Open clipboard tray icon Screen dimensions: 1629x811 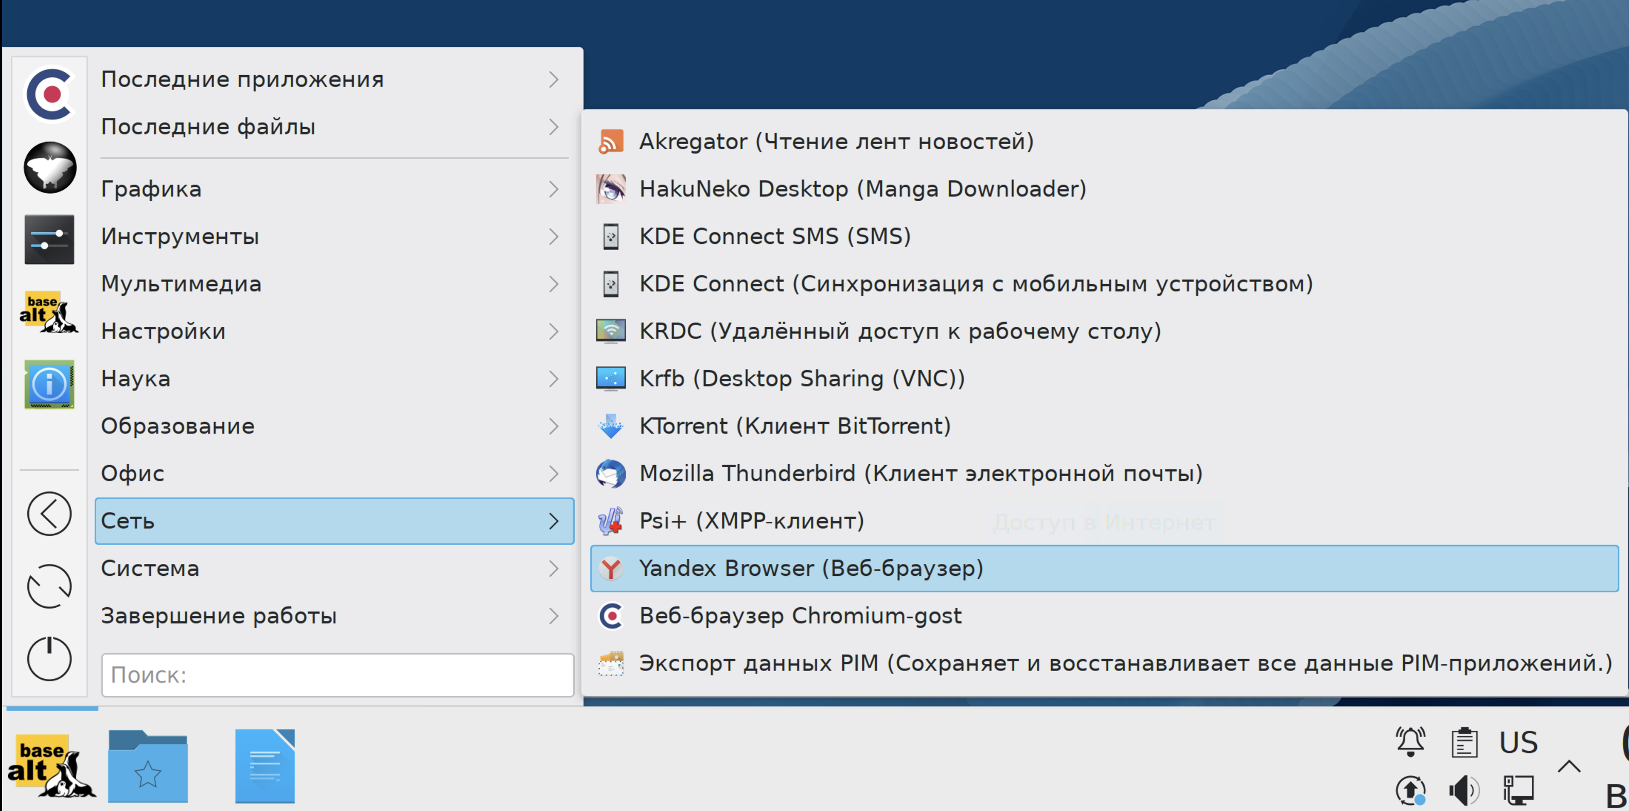click(x=1464, y=742)
